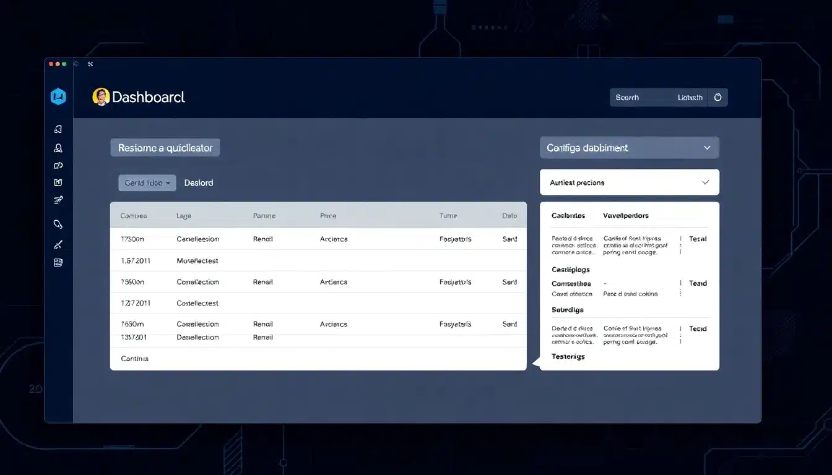Viewport: 832px width, 475px height.
Task: Click the timer icon beside the search bar
Action: (x=717, y=97)
